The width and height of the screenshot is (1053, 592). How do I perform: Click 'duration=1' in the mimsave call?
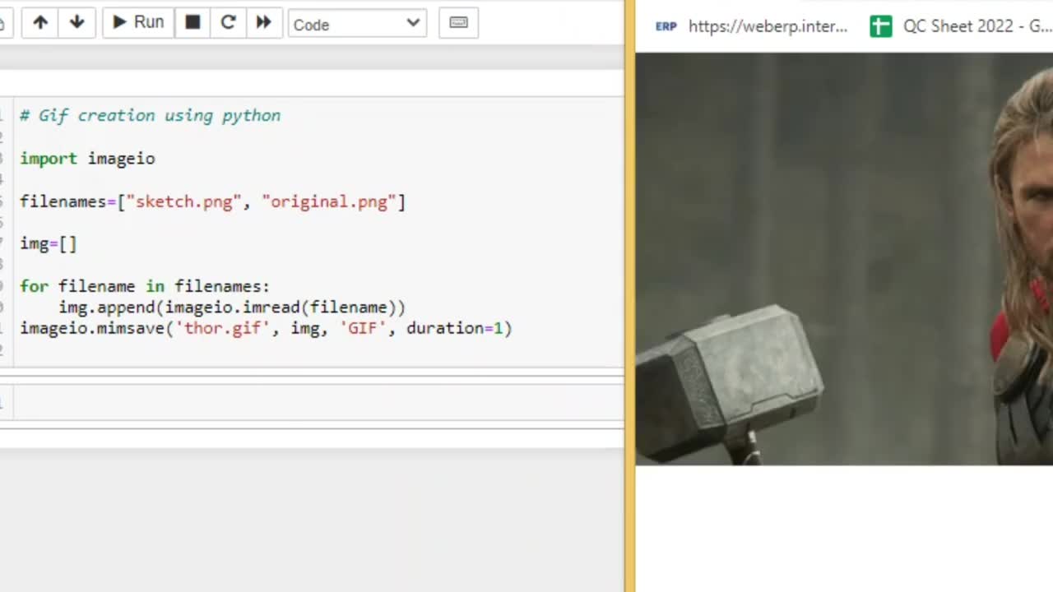coord(455,328)
